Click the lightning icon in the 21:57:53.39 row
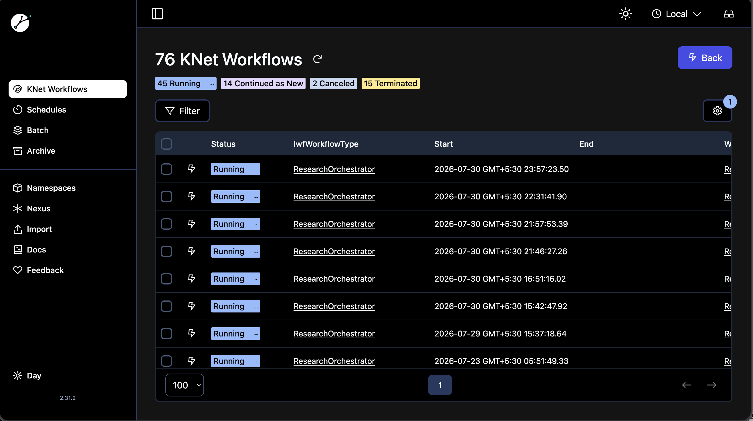Image resolution: width=753 pixels, height=421 pixels. pos(191,224)
